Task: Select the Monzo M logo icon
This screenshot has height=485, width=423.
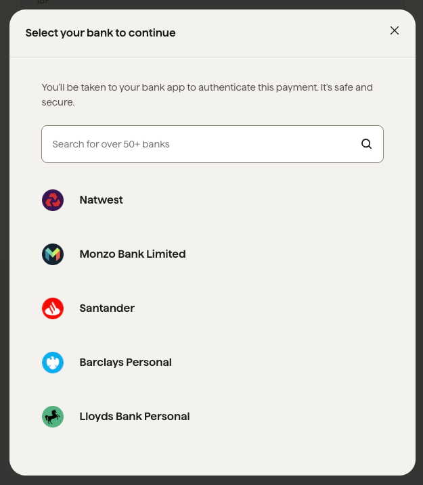Action: pos(53,254)
